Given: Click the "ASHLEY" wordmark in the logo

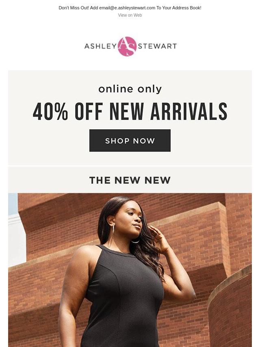Looking at the screenshot, I should 100,46.
